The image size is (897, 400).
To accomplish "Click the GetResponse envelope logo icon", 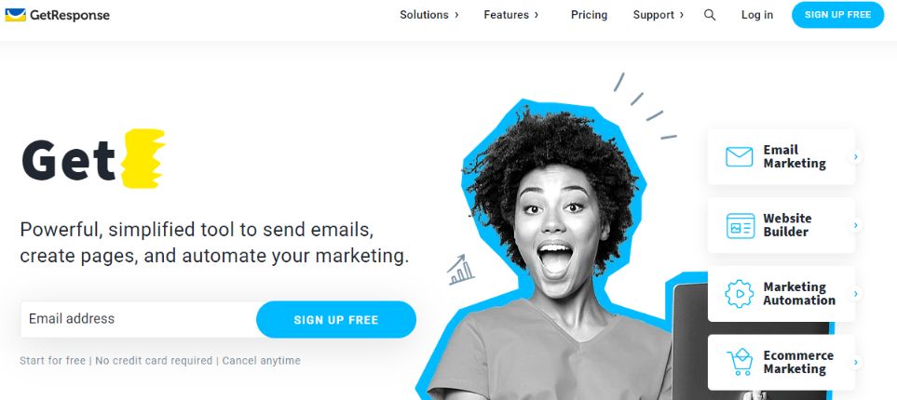I will [x=16, y=15].
